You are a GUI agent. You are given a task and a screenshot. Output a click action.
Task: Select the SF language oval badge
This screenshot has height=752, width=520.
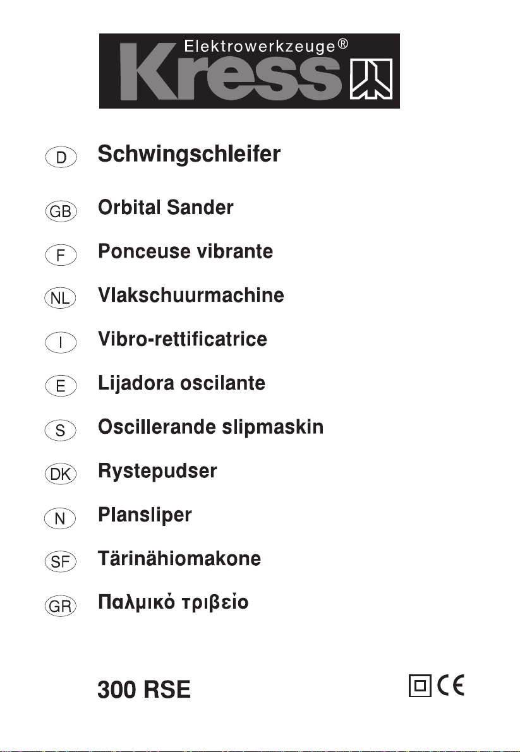coord(61,561)
